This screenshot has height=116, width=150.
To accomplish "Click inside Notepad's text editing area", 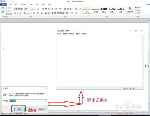I will coord(99,61).
